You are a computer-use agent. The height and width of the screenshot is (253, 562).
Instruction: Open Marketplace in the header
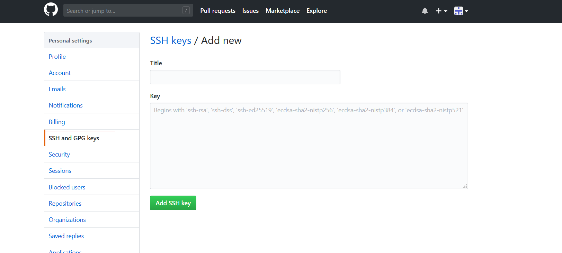click(x=283, y=11)
